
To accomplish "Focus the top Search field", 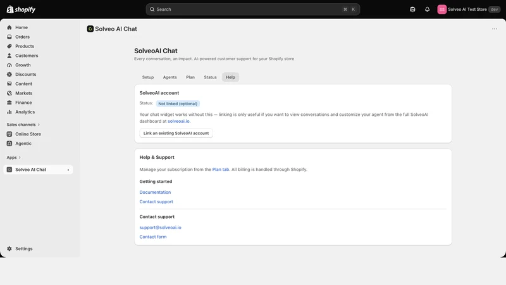I will 252,9.
